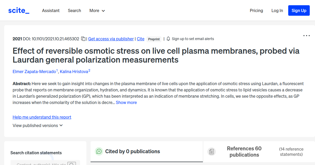The image size is (315, 165).
Task: Switch to the Search section
Action: pyautogui.click(x=74, y=10)
